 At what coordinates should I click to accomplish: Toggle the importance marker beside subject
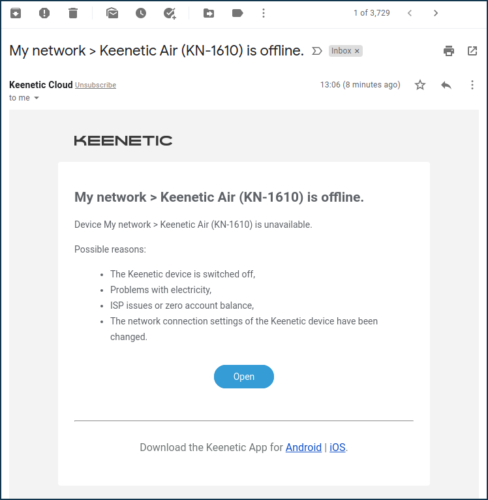[x=317, y=51]
